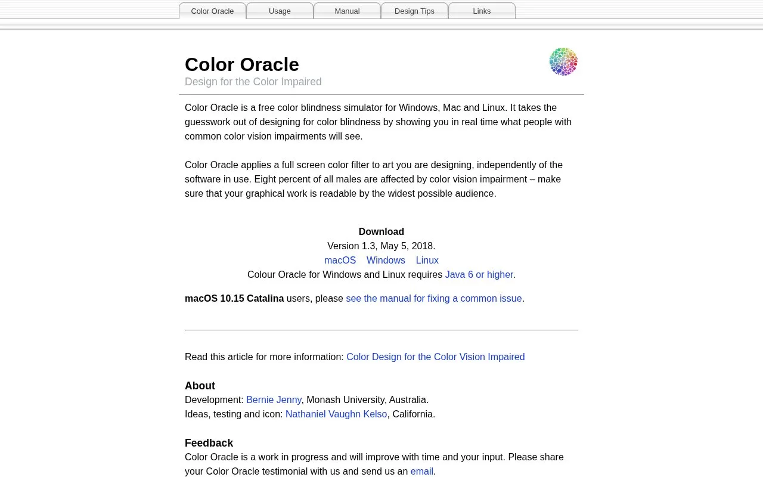This screenshot has width=763, height=477.
Task: Click the Feedback heading
Action: click(x=209, y=443)
